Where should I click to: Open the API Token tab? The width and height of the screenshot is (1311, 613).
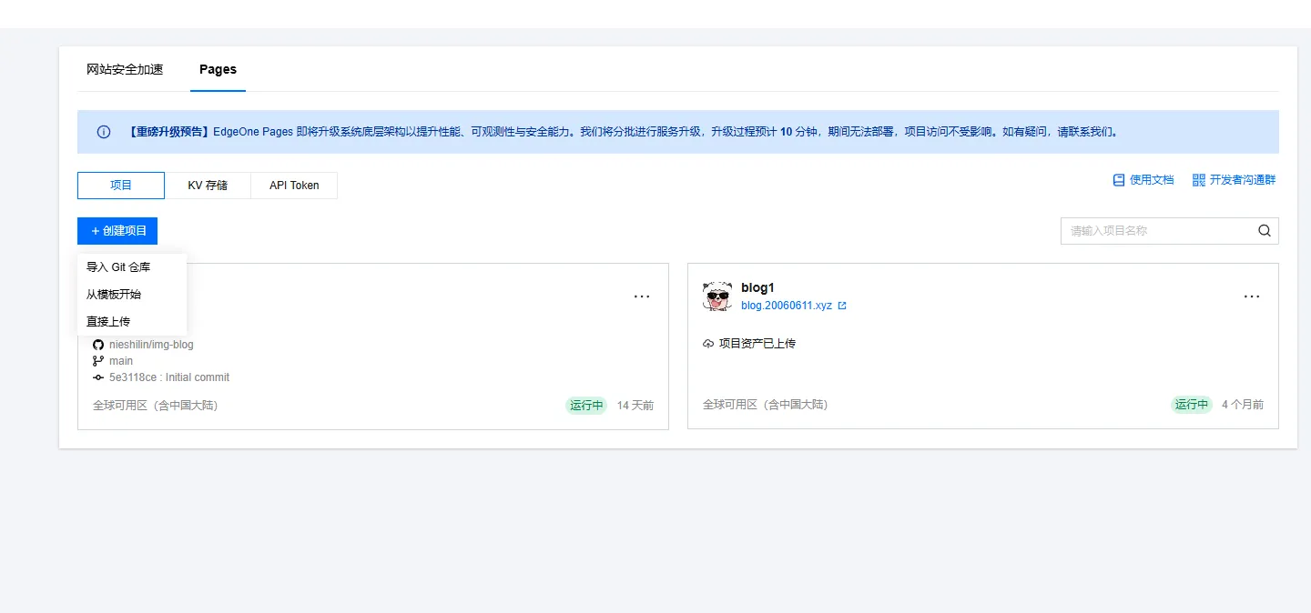pyautogui.click(x=294, y=186)
